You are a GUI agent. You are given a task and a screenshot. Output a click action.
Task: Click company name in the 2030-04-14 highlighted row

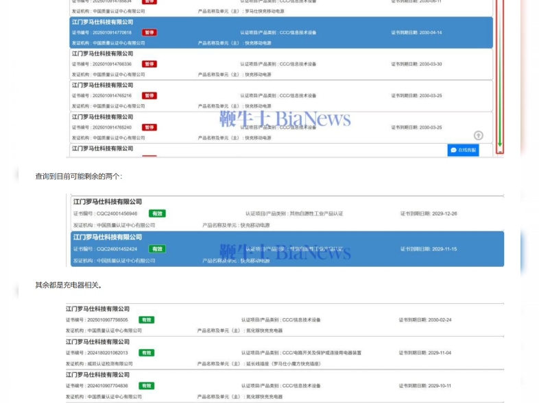(x=102, y=22)
